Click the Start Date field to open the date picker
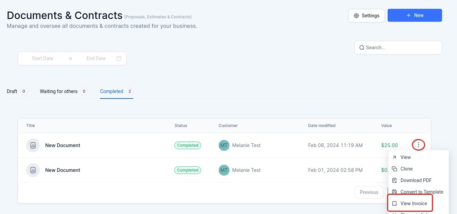The width and height of the screenshot is (457, 214). point(42,58)
